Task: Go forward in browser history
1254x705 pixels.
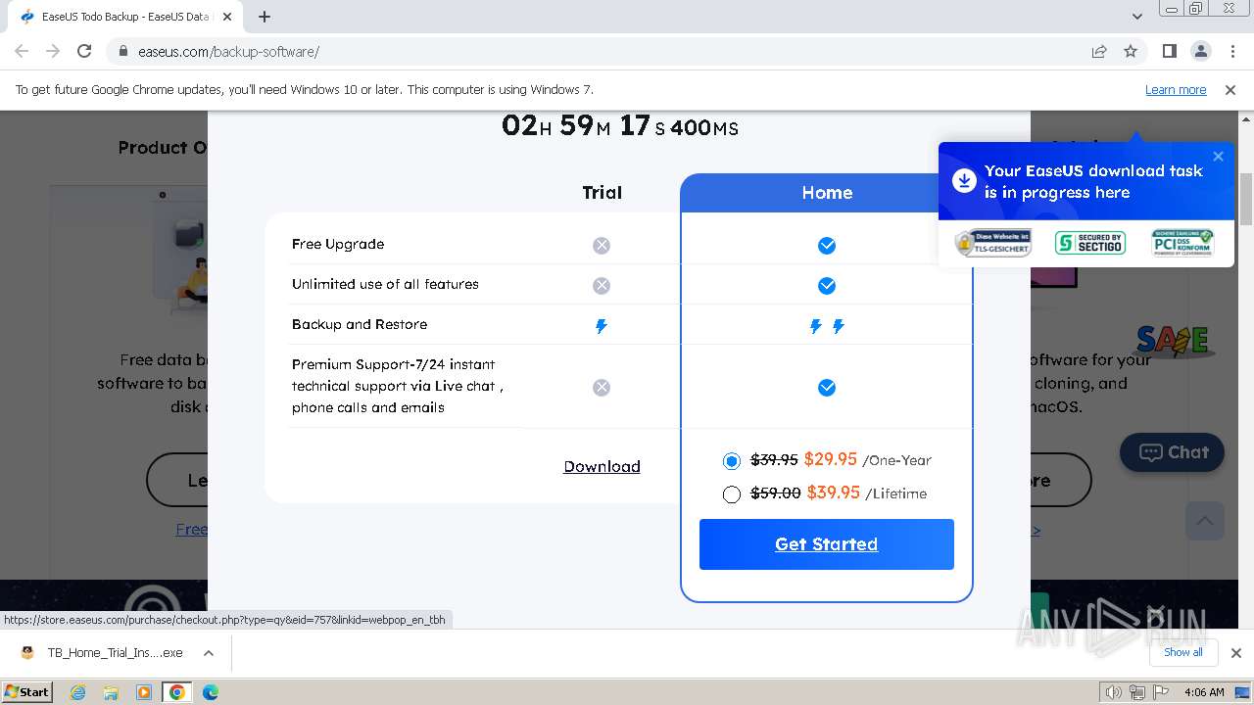Action: pyautogui.click(x=53, y=51)
